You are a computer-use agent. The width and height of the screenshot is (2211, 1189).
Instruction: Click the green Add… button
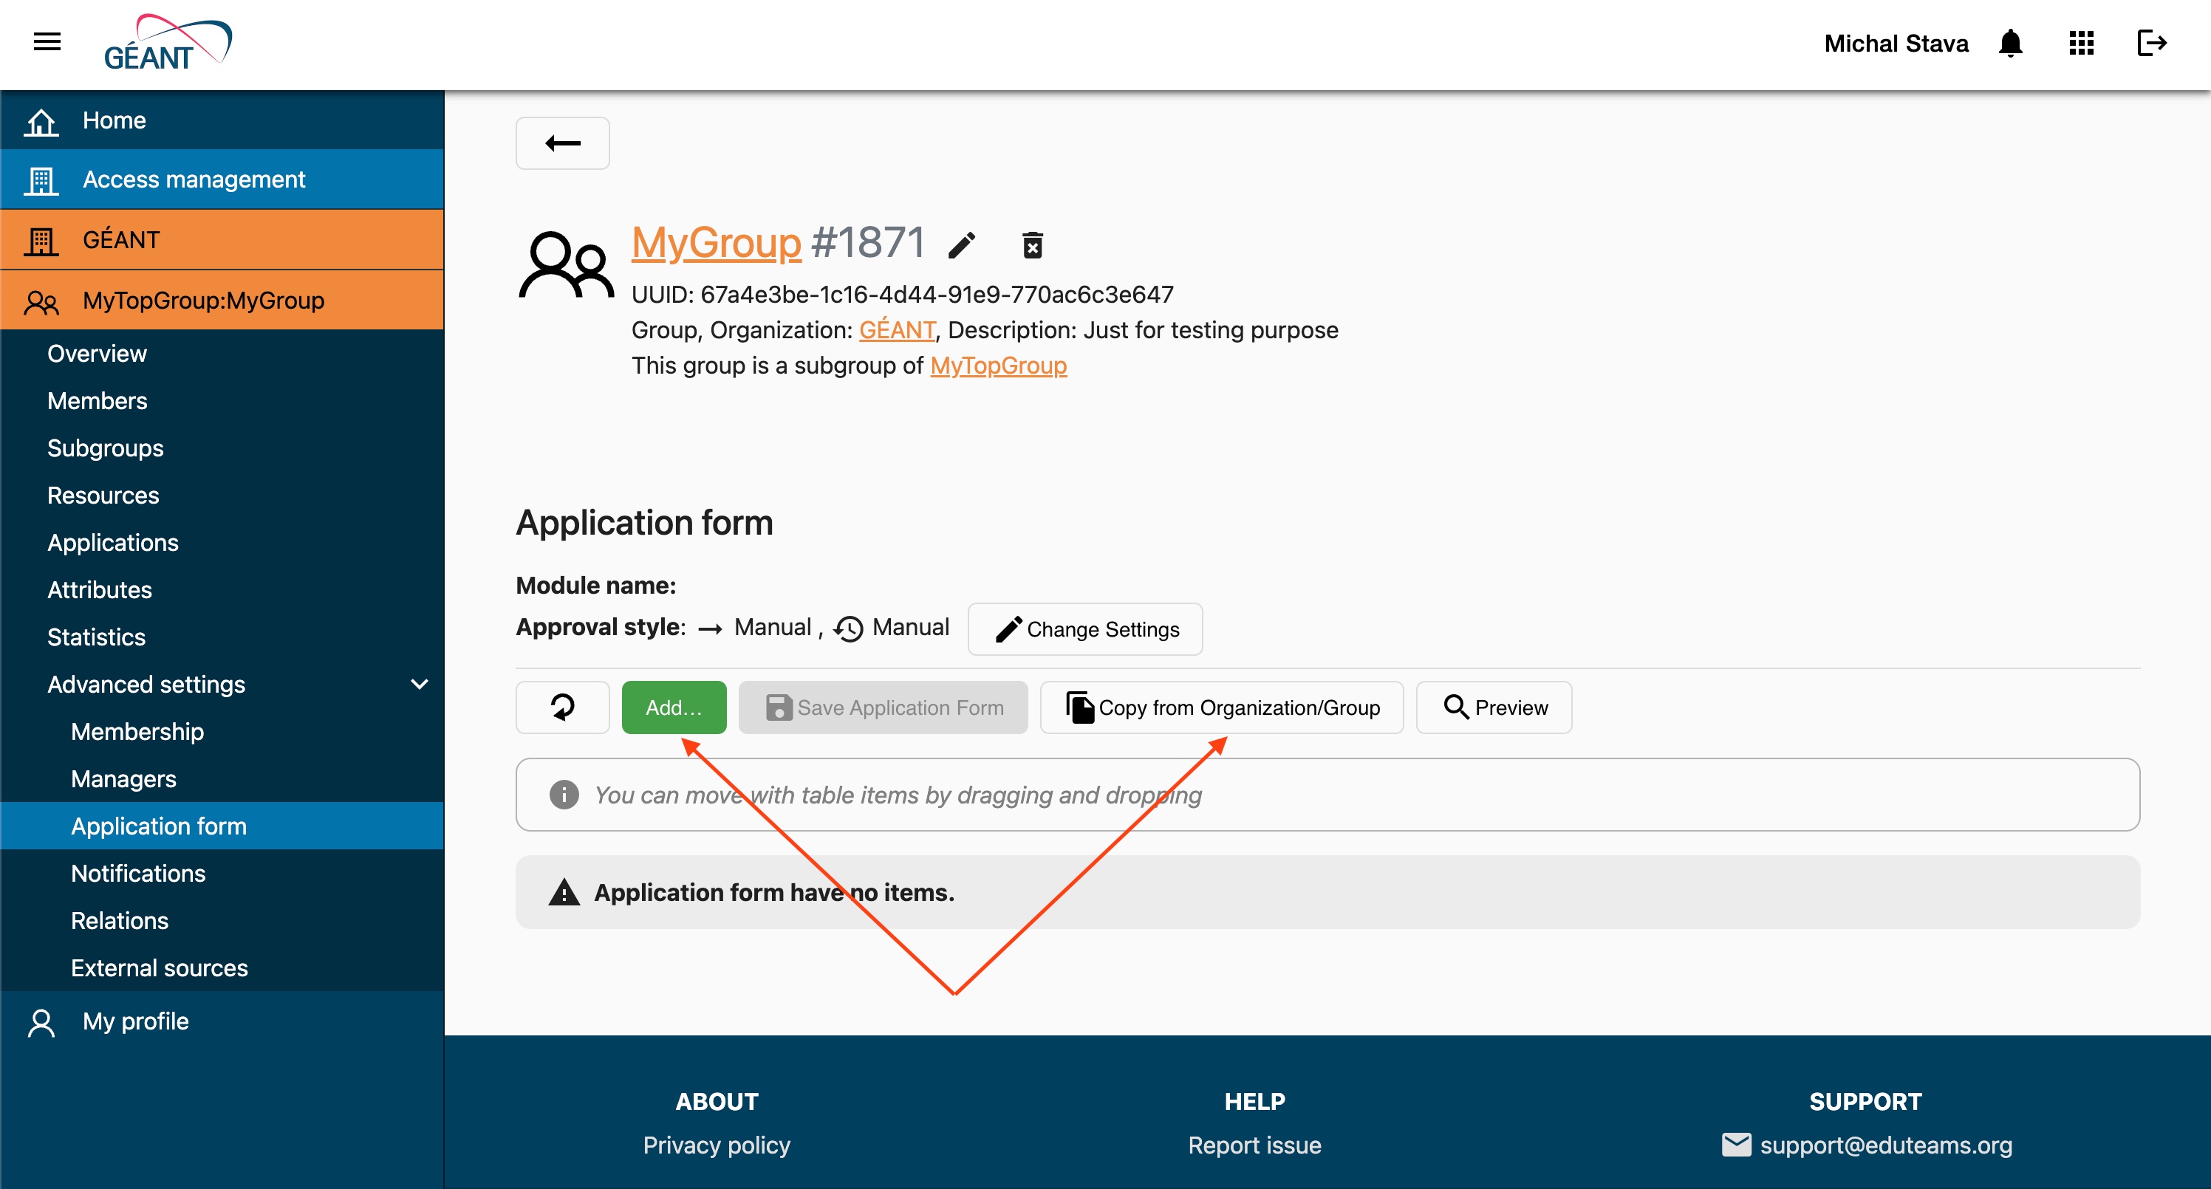674,707
